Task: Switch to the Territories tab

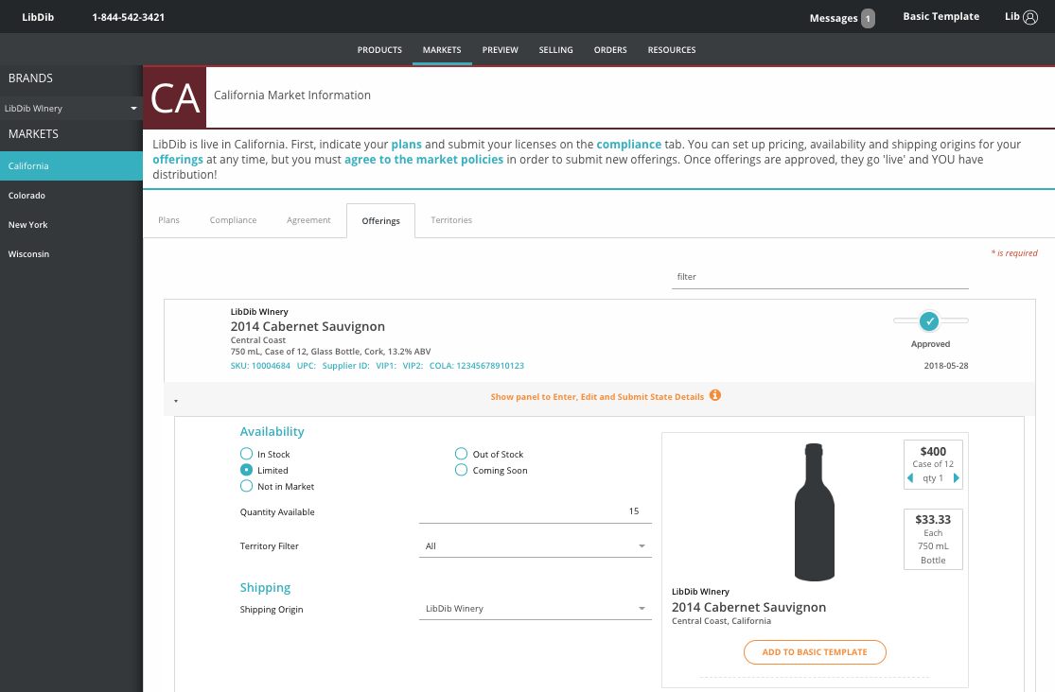Action: [x=451, y=220]
